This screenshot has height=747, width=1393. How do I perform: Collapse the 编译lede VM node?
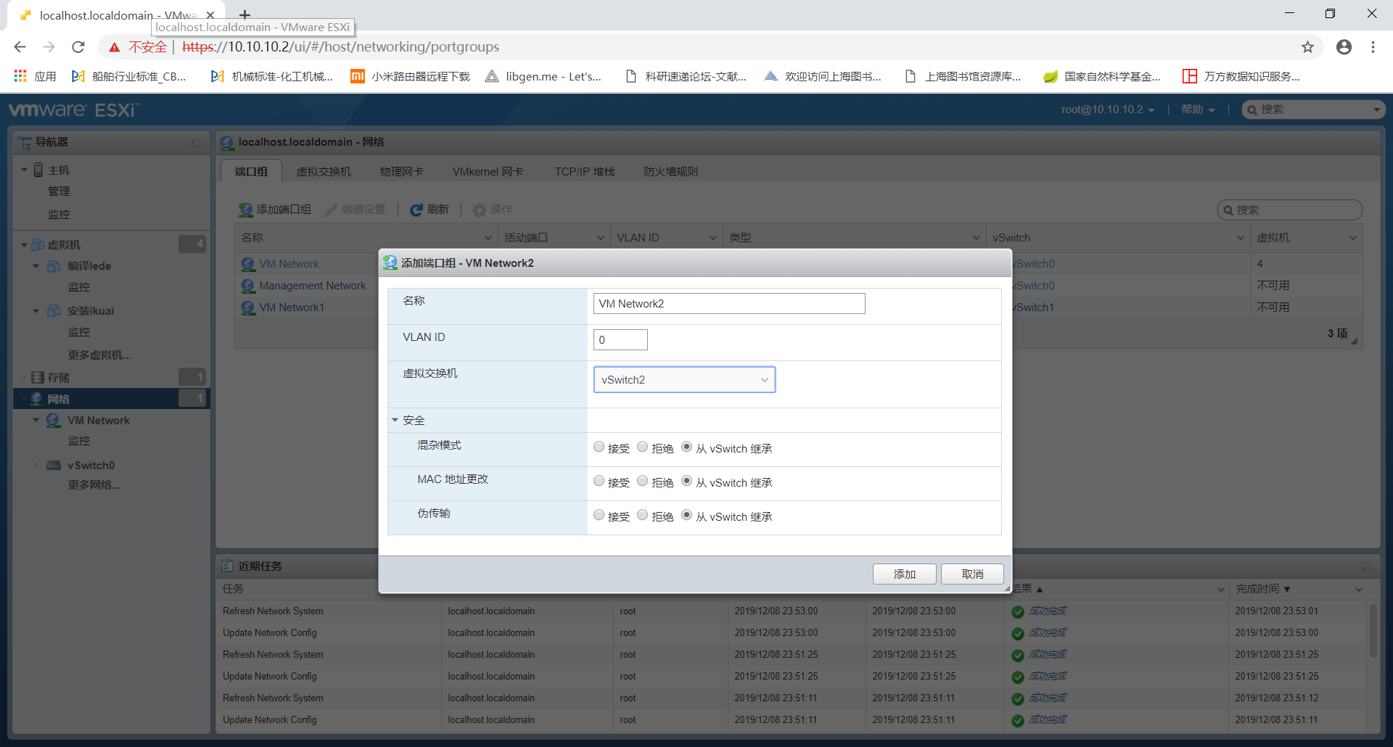tap(36, 266)
